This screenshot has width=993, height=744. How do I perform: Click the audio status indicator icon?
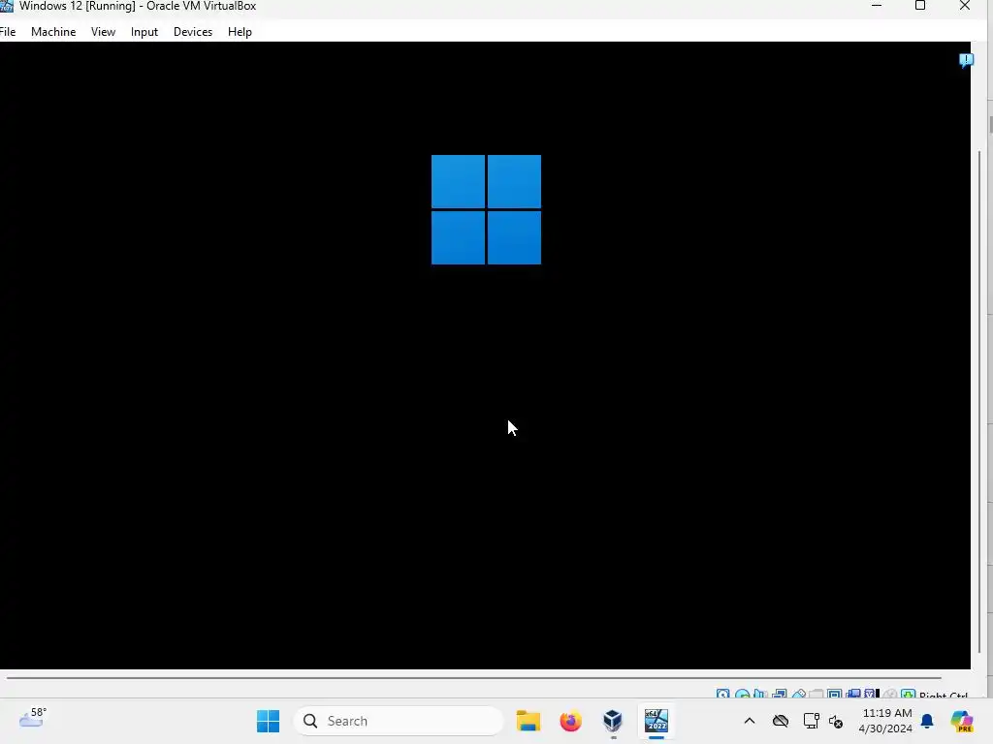click(x=760, y=694)
